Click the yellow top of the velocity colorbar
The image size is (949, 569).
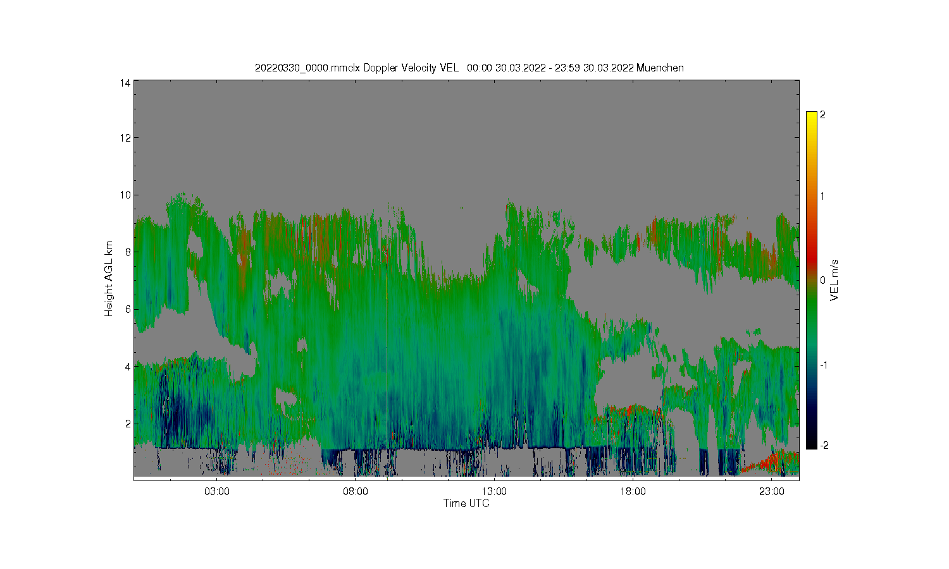812,117
